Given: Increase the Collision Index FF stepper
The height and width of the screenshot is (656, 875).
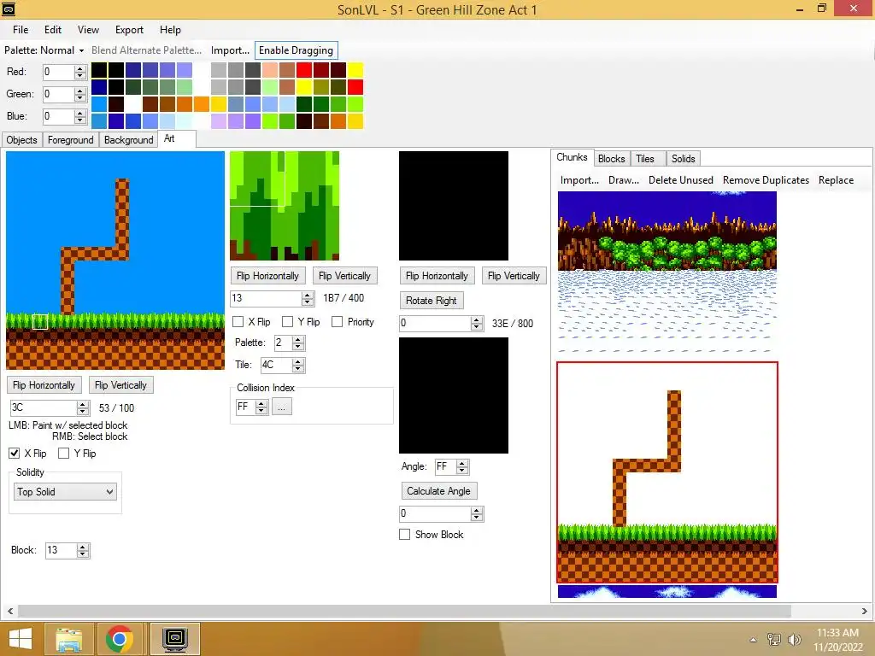Looking at the screenshot, I should [261, 403].
